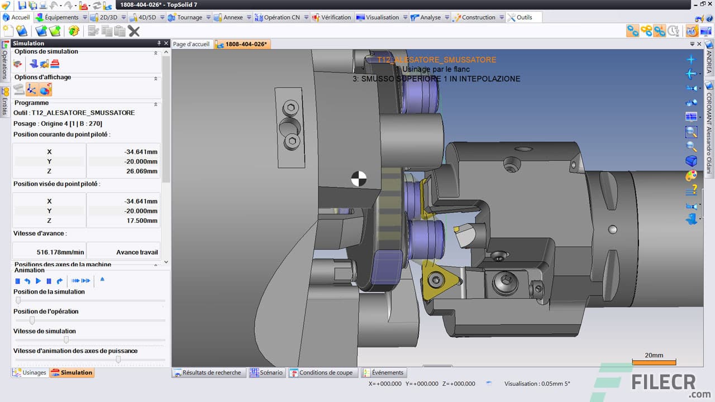Select the zoom-to-region tool on right sidebar

692,131
